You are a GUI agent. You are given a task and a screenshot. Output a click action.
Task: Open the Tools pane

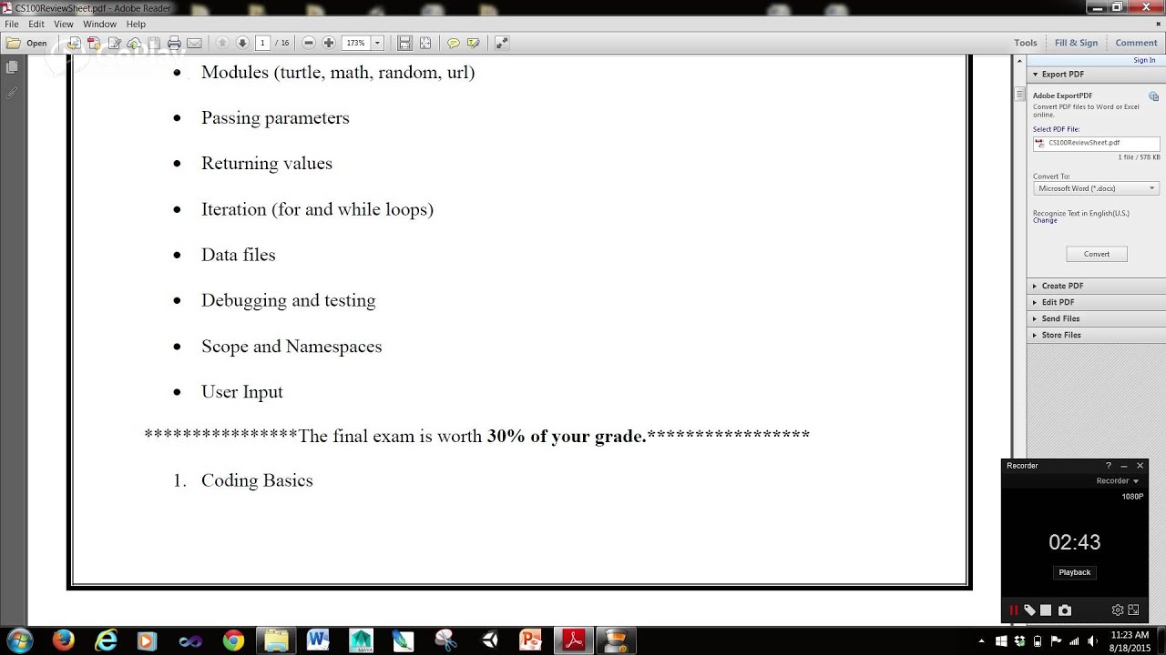pyautogui.click(x=1026, y=43)
